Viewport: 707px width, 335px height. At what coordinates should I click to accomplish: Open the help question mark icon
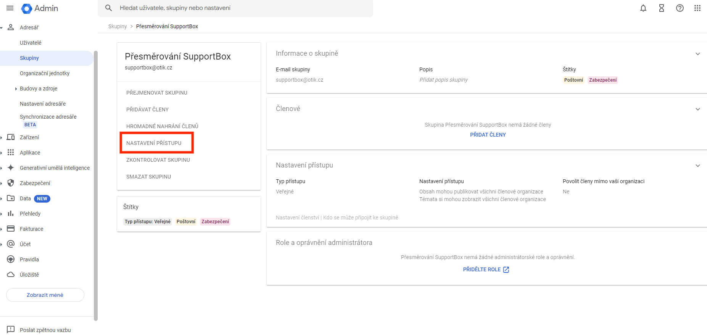click(x=680, y=8)
